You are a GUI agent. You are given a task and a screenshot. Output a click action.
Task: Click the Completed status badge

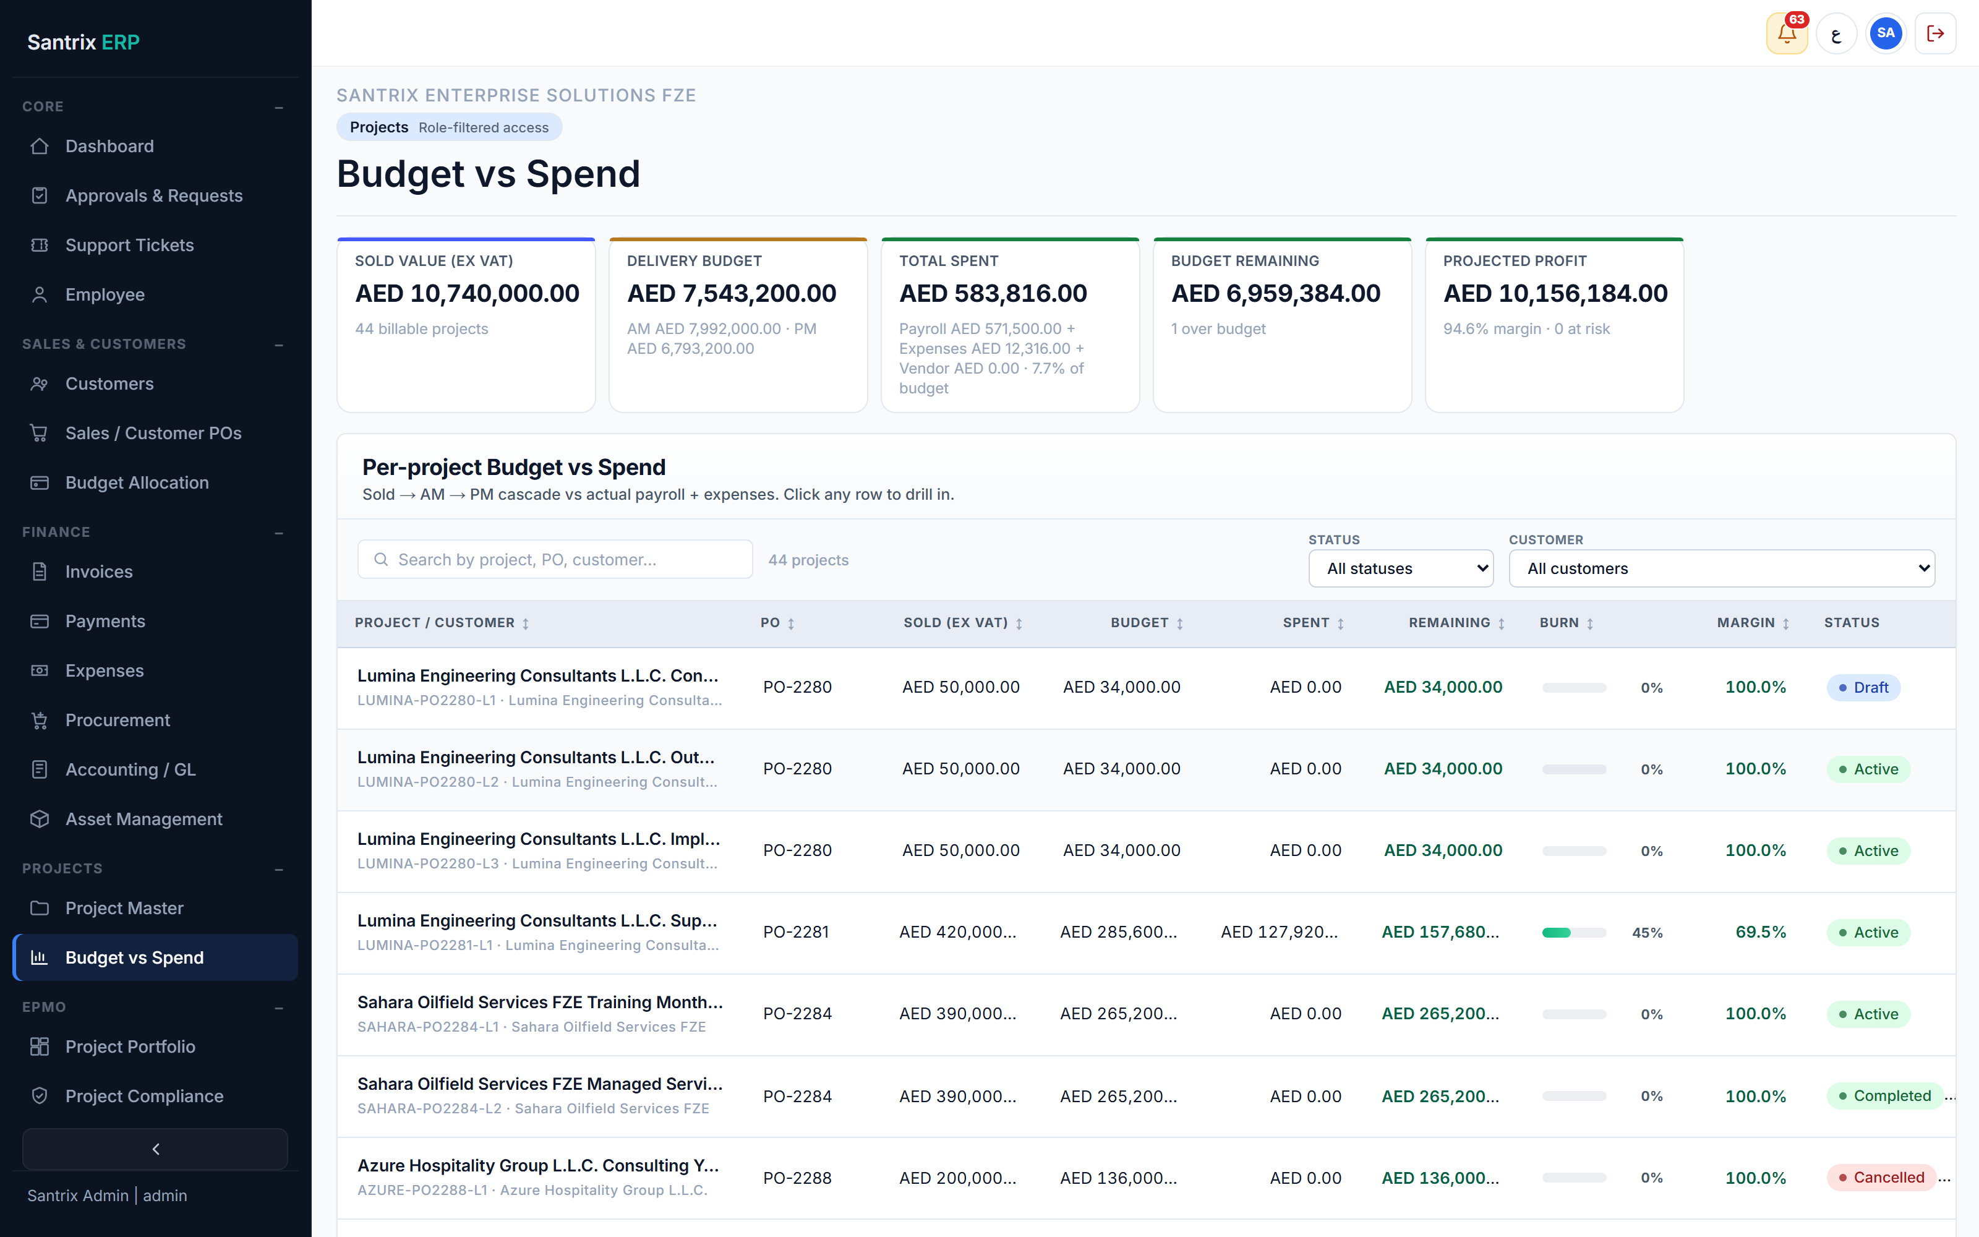(x=1884, y=1096)
